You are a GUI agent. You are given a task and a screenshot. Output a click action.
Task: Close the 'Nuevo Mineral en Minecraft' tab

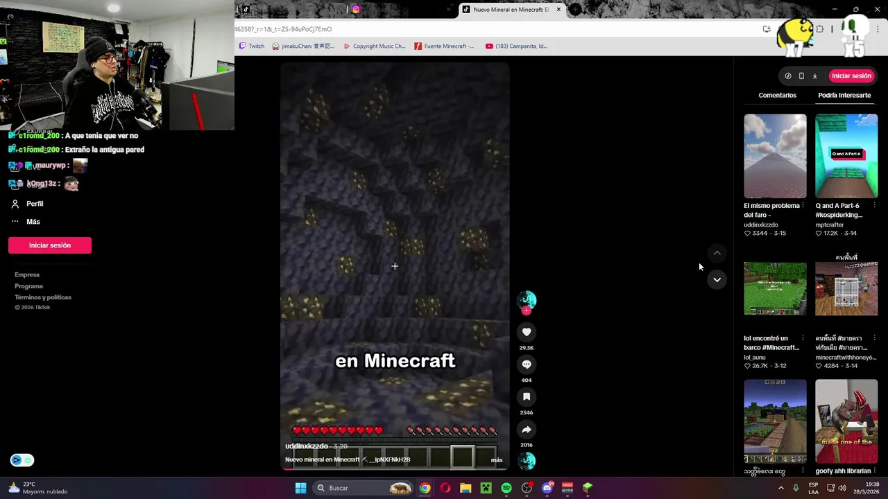pyautogui.click(x=558, y=10)
